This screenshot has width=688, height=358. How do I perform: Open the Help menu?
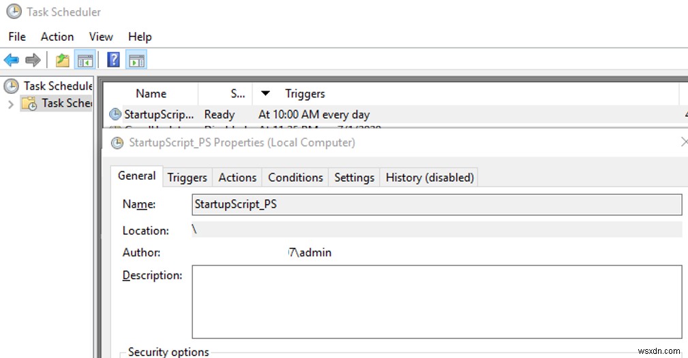tap(140, 37)
